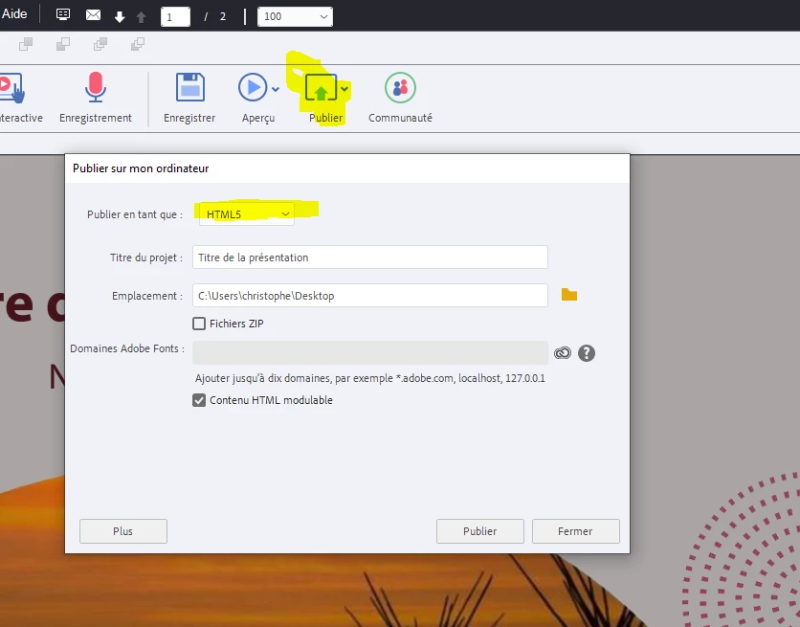The width and height of the screenshot is (800, 627).
Task: Click the Communauté icon
Action: tap(401, 87)
